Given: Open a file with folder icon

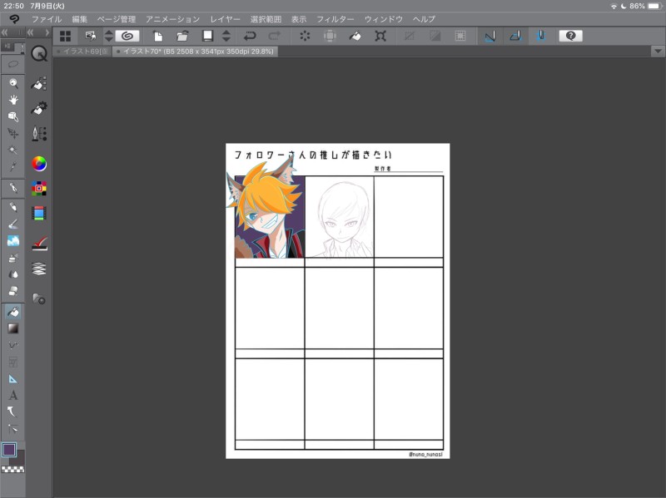Looking at the screenshot, I should (x=182, y=36).
